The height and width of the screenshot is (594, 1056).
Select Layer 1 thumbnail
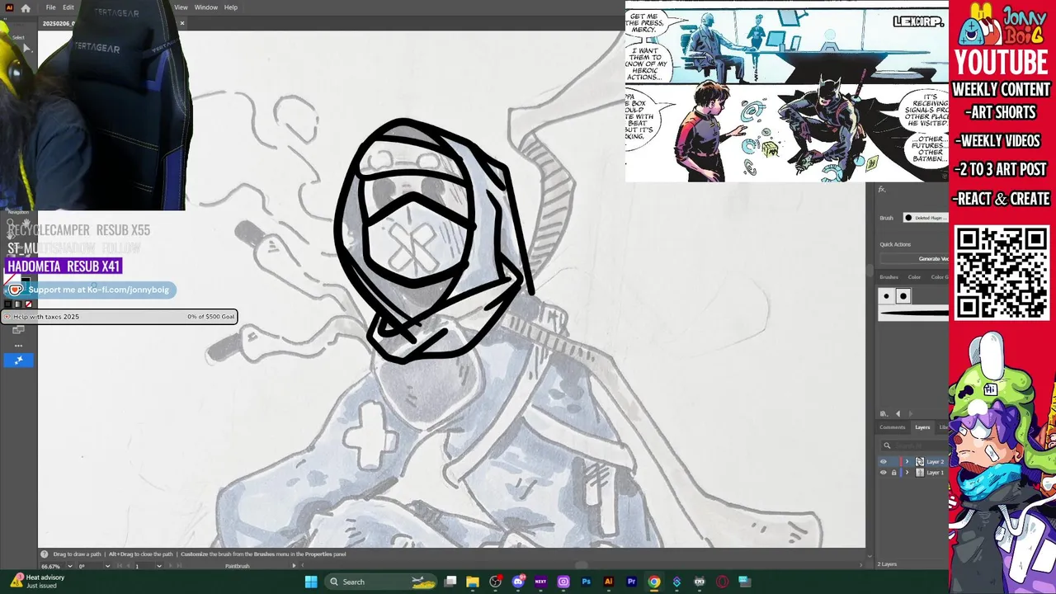(x=920, y=473)
